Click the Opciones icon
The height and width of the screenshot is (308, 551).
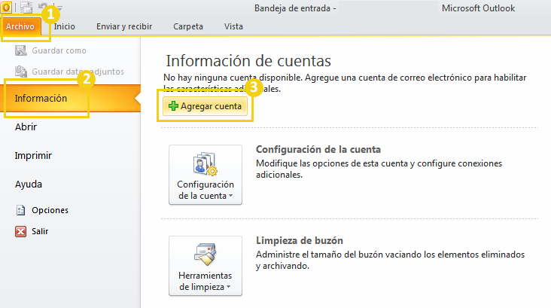[21, 210]
